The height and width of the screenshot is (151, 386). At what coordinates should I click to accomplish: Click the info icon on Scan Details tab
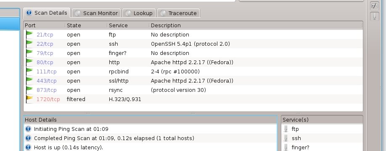(29, 13)
